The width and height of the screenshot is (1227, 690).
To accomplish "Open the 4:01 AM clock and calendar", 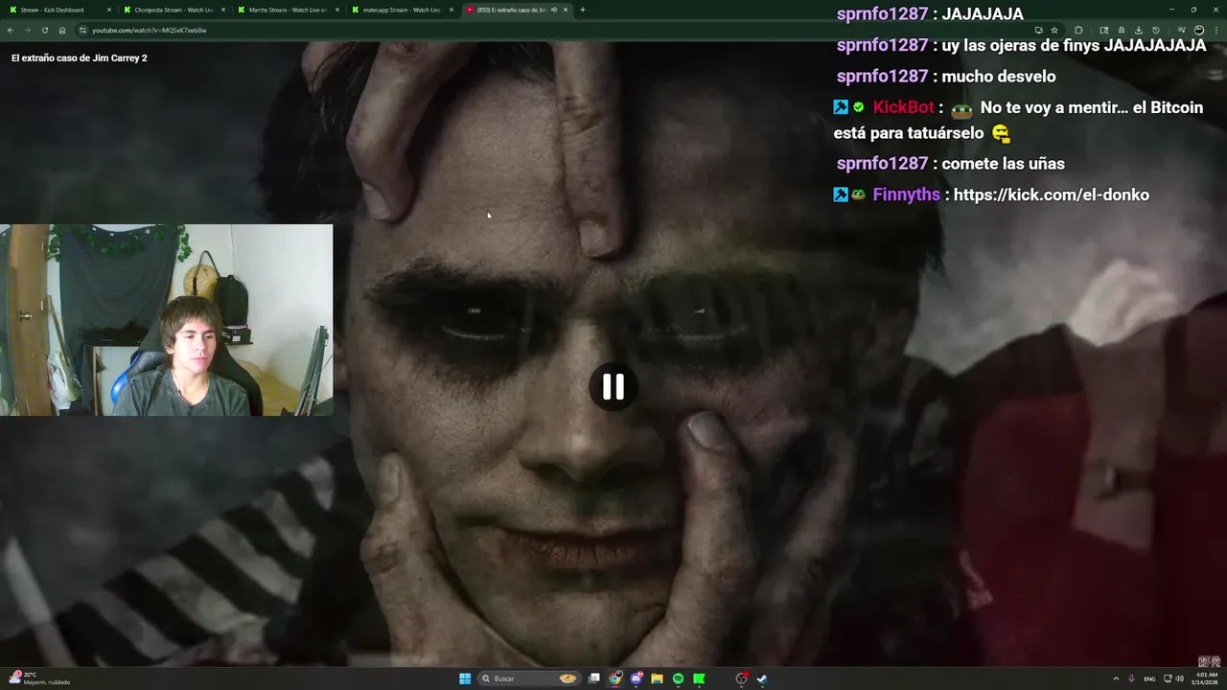I will coord(1206,678).
